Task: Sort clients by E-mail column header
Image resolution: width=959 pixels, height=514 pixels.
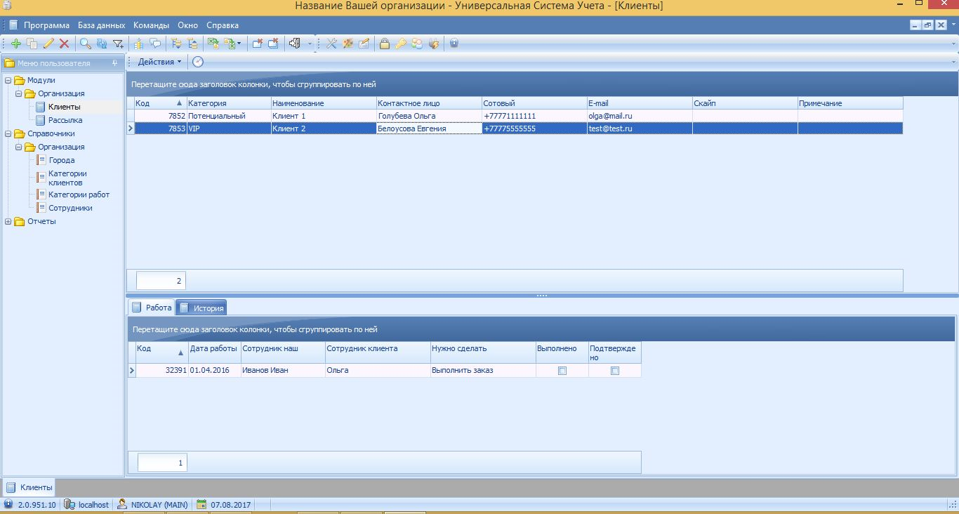Action: (x=640, y=103)
